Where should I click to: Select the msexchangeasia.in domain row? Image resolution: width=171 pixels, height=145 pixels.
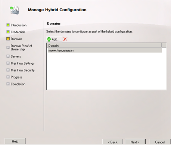pyautogui.click(x=105, y=50)
